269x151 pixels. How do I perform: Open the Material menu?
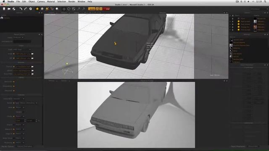point(51,2)
